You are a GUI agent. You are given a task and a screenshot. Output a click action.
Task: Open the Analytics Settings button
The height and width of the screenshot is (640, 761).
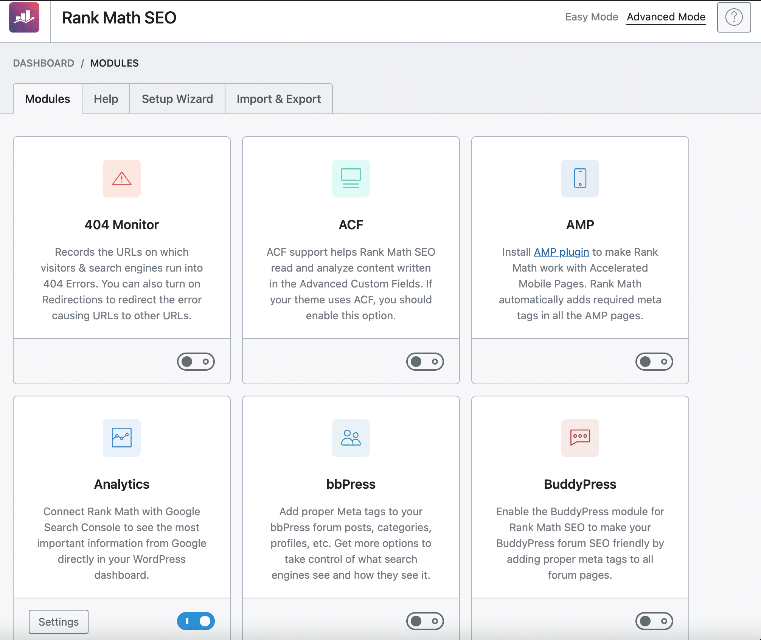pos(58,621)
